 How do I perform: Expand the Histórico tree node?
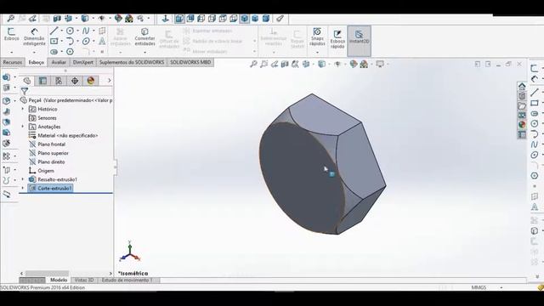click(23, 109)
